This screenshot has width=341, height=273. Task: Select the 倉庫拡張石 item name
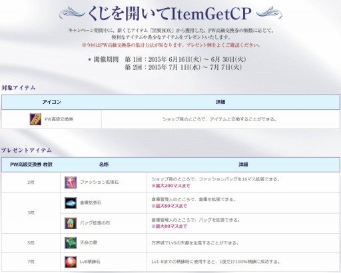click(x=91, y=202)
